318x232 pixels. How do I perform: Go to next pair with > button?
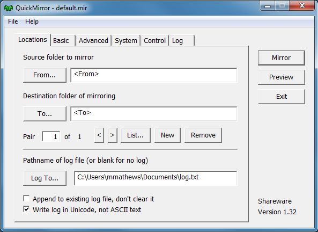coord(113,135)
